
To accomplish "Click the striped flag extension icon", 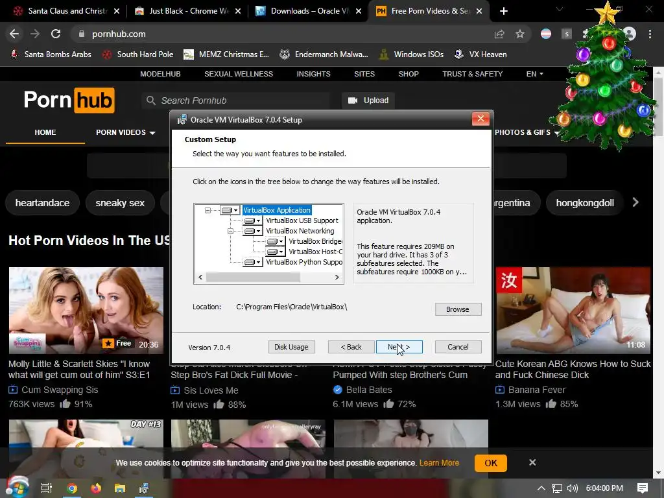I will (546, 34).
